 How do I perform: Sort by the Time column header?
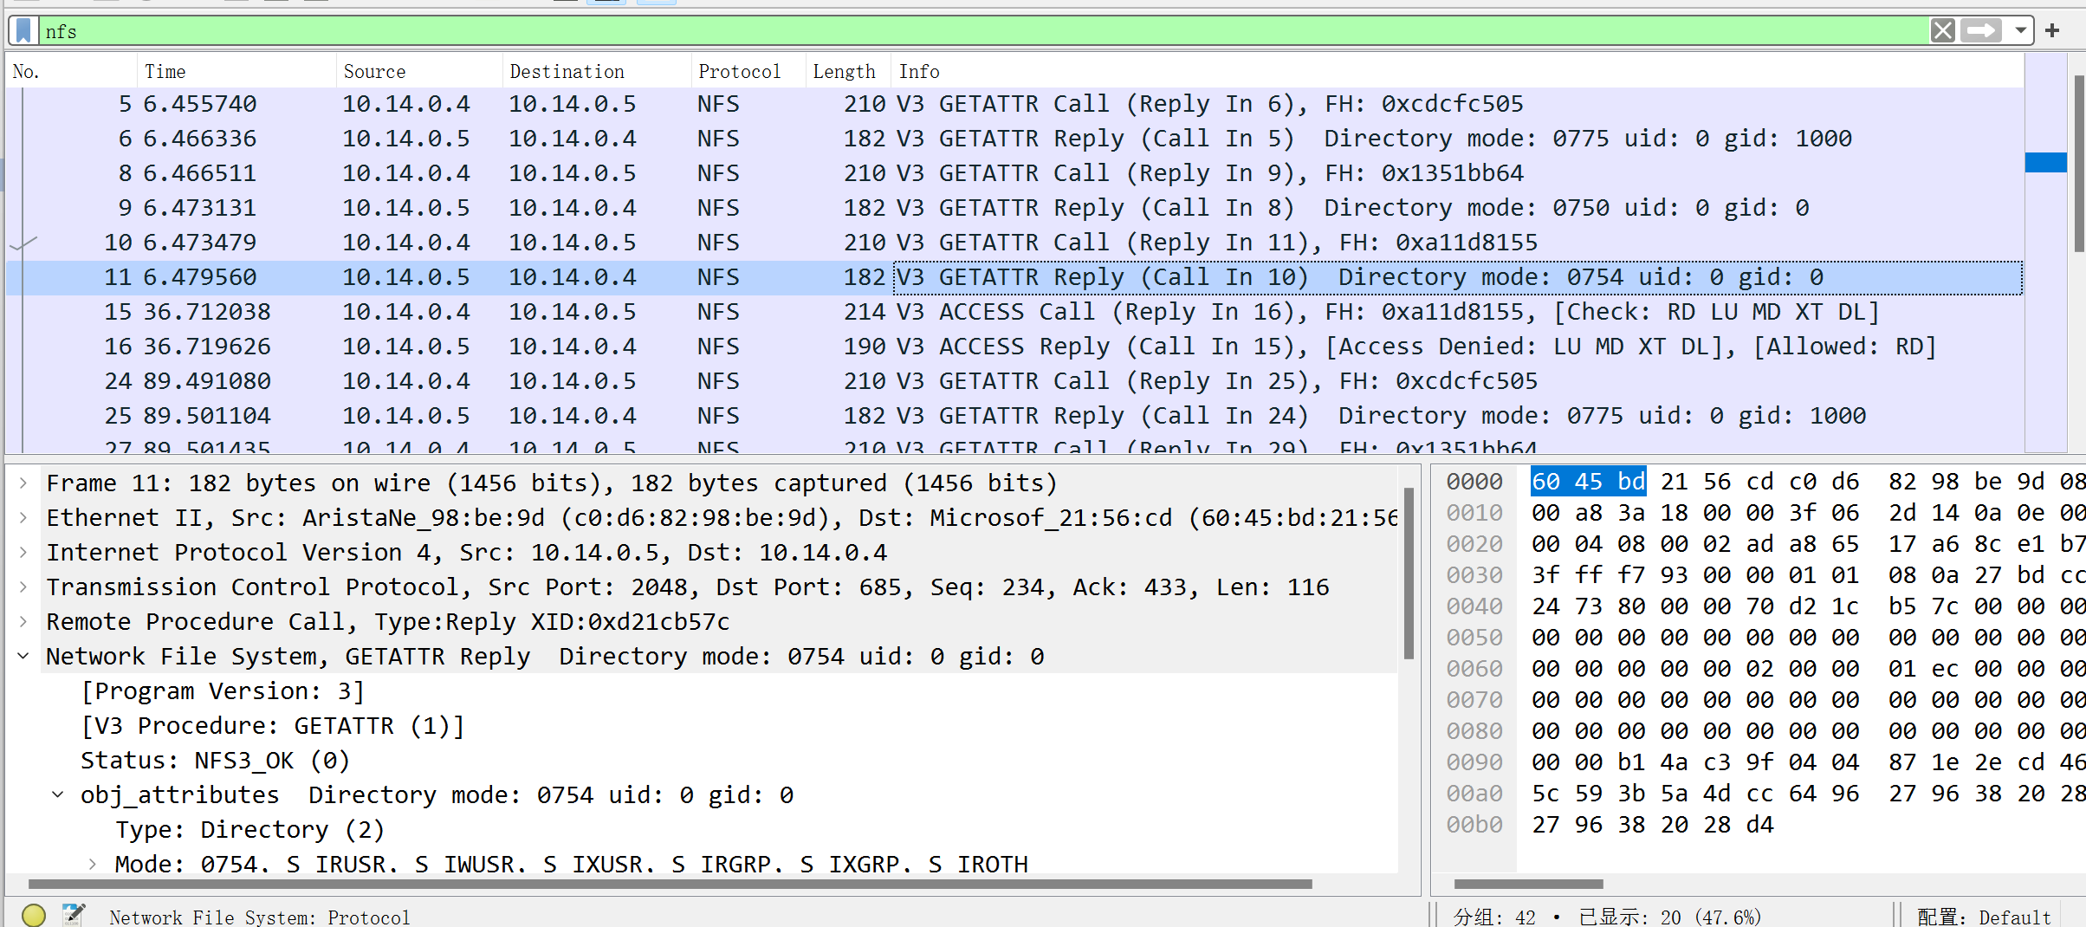pos(236,71)
